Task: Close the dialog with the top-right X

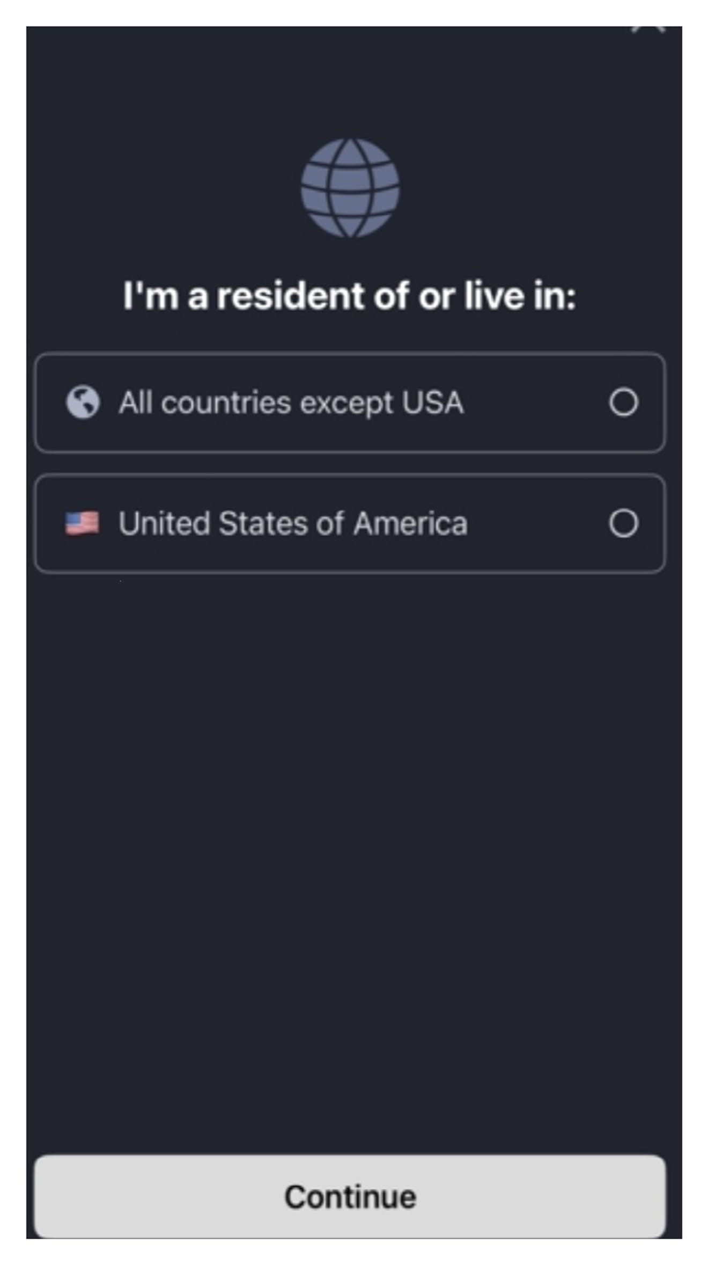Action: (648, 28)
